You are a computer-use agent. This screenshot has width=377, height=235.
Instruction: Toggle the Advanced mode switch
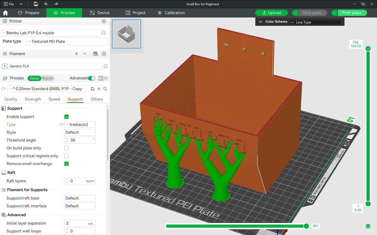[x=92, y=78]
